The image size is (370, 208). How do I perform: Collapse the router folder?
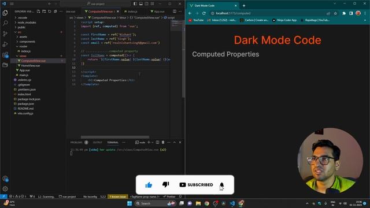click(x=23, y=46)
